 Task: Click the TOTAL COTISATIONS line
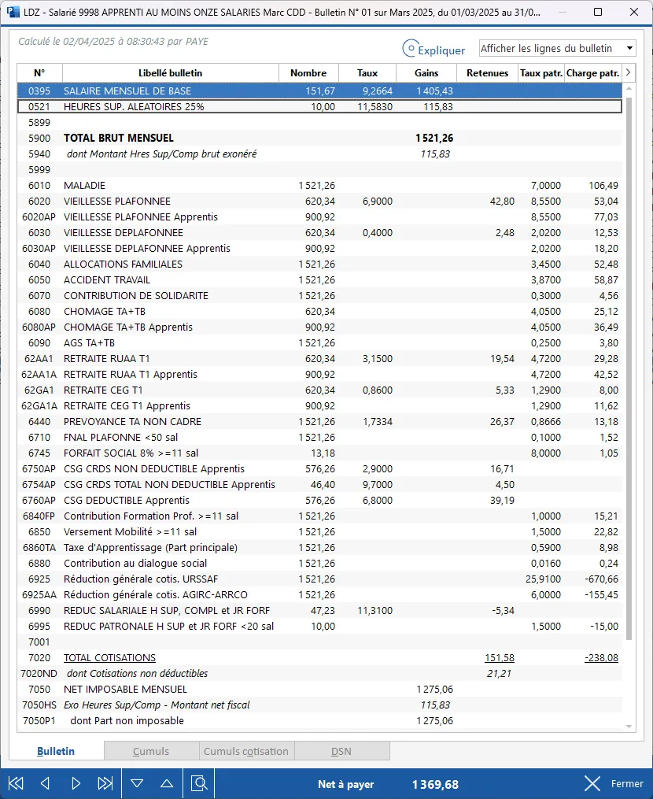[x=110, y=657]
